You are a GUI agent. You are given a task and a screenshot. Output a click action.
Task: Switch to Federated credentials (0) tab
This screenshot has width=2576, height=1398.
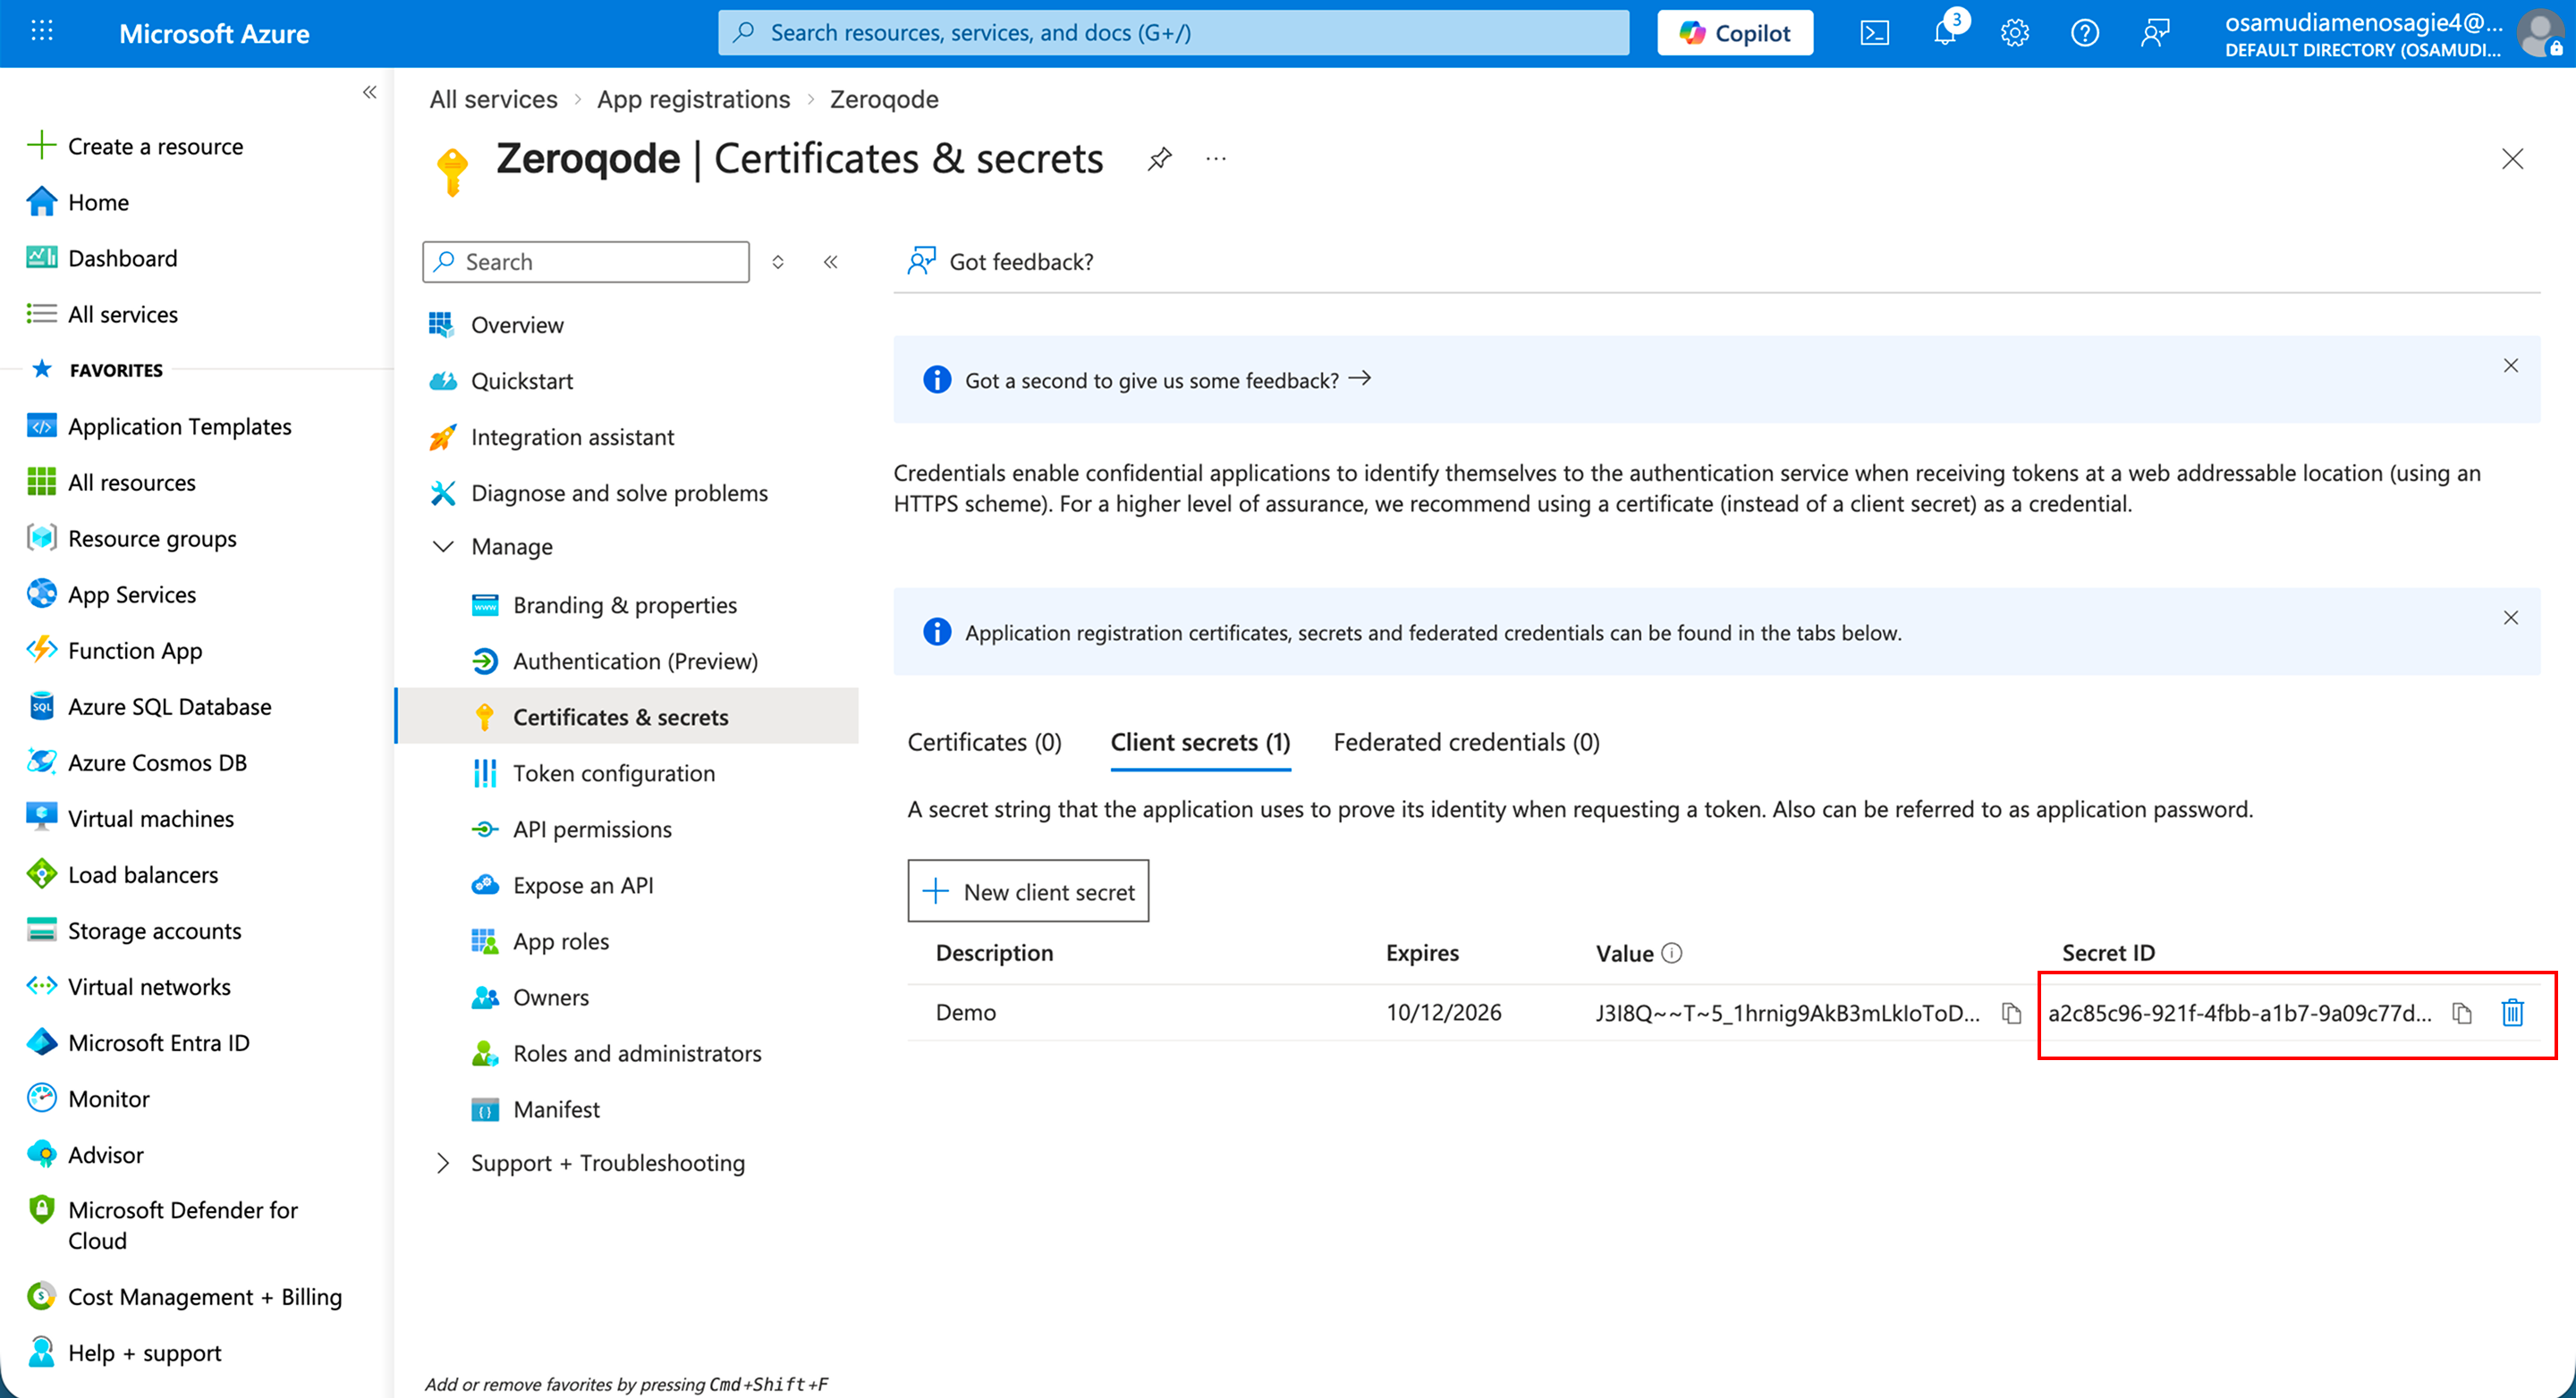click(x=1466, y=743)
